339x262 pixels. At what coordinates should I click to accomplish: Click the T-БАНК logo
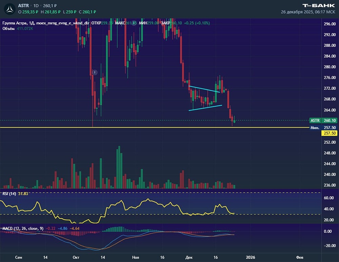click(319, 5)
